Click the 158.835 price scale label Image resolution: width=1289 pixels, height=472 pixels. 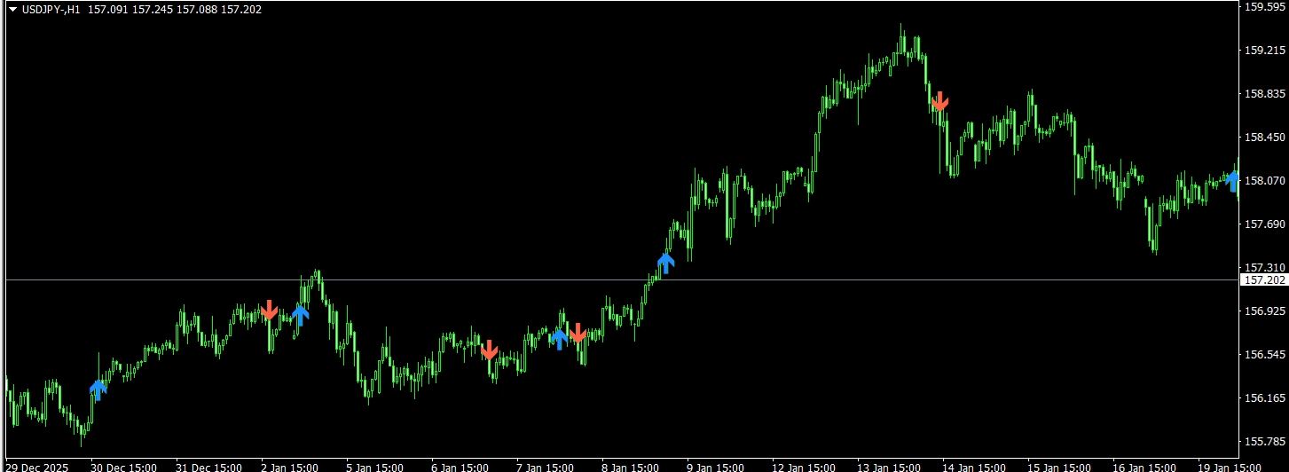pyautogui.click(x=1265, y=94)
